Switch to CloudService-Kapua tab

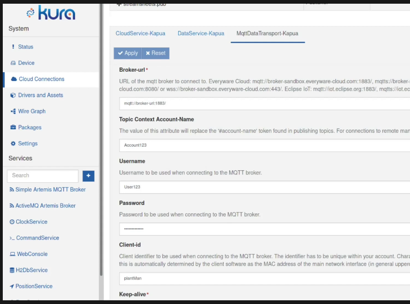pyautogui.click(x=141, y=33)
